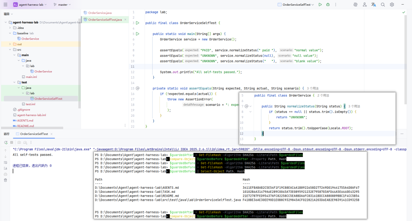Click the icon right of camera in Run toolbar
412x221 pixels.
(25, 142)
